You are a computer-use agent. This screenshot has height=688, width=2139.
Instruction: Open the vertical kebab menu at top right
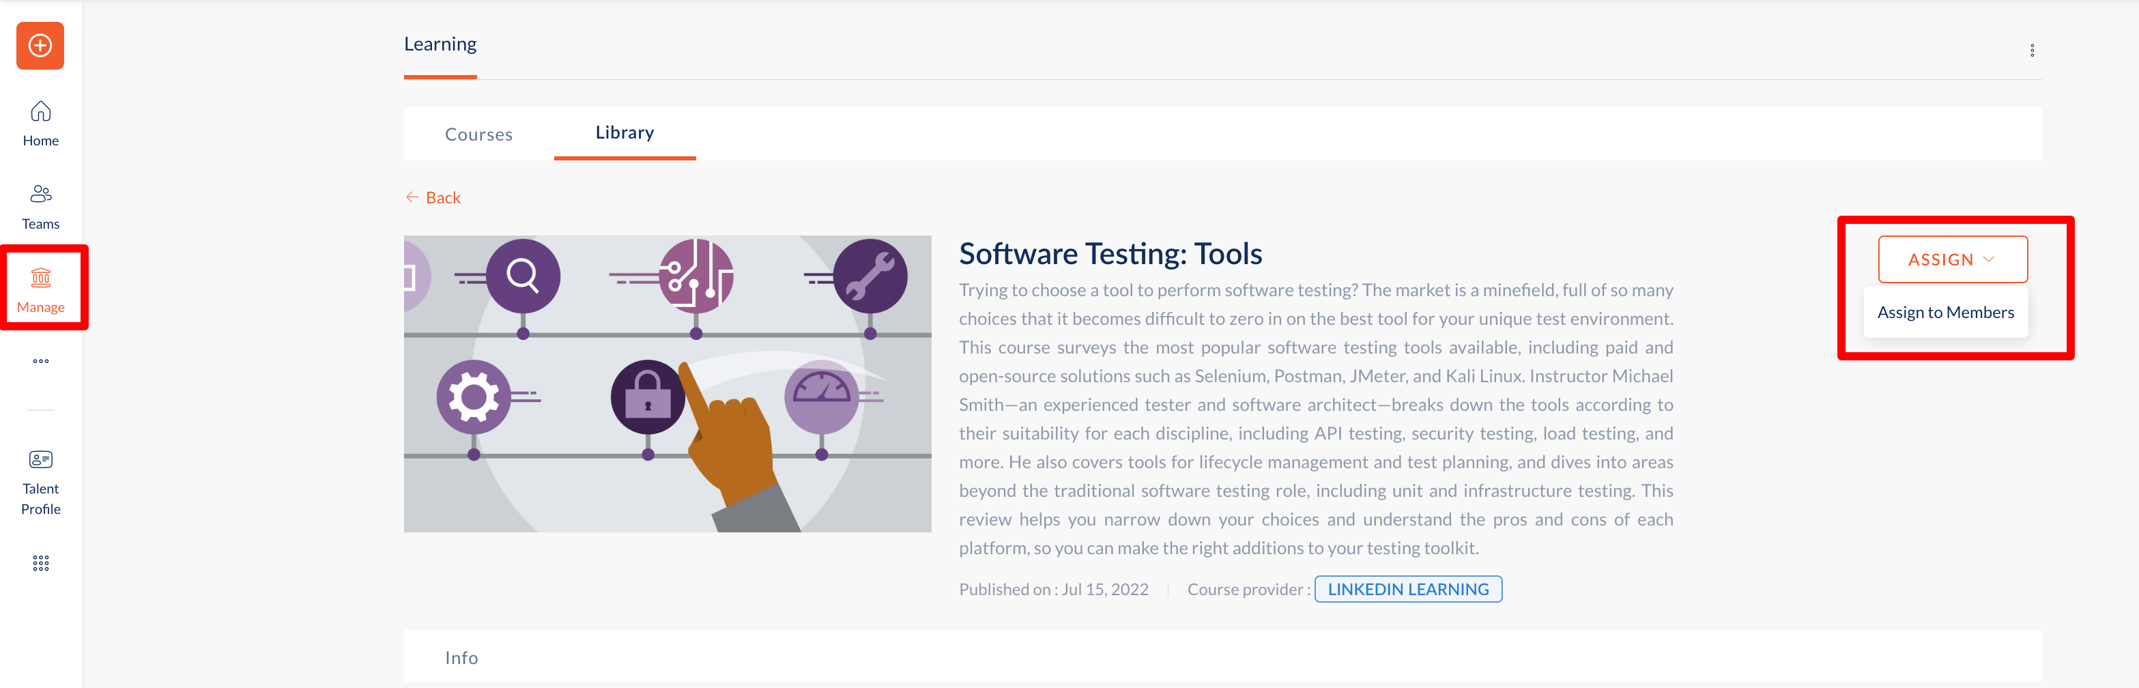(2032, 51)
